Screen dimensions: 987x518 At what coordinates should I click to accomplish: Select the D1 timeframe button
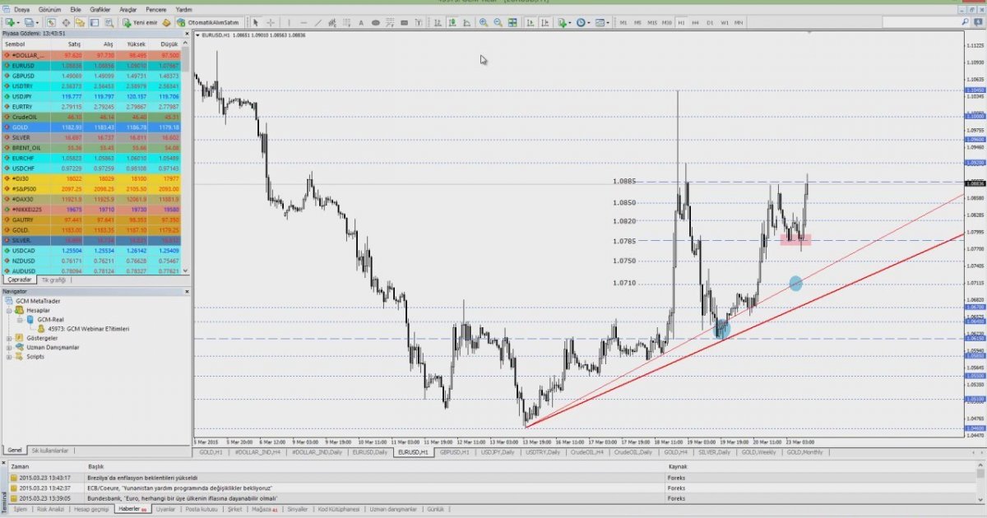click(710, 23)
